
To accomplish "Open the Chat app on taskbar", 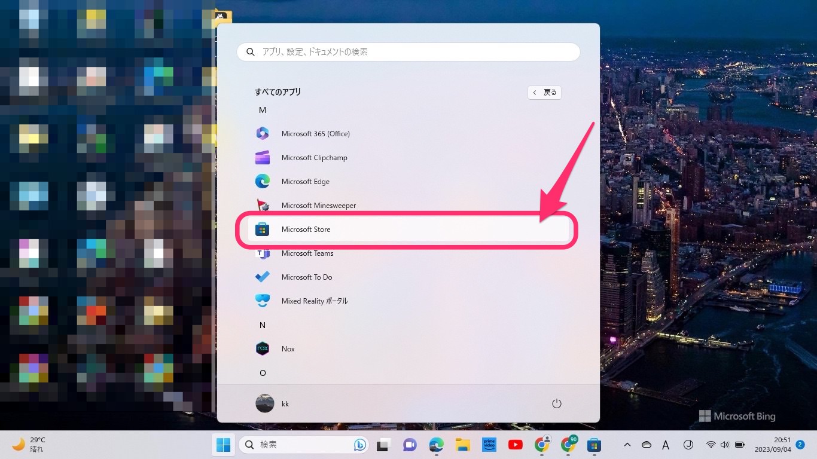I will 410,445.
